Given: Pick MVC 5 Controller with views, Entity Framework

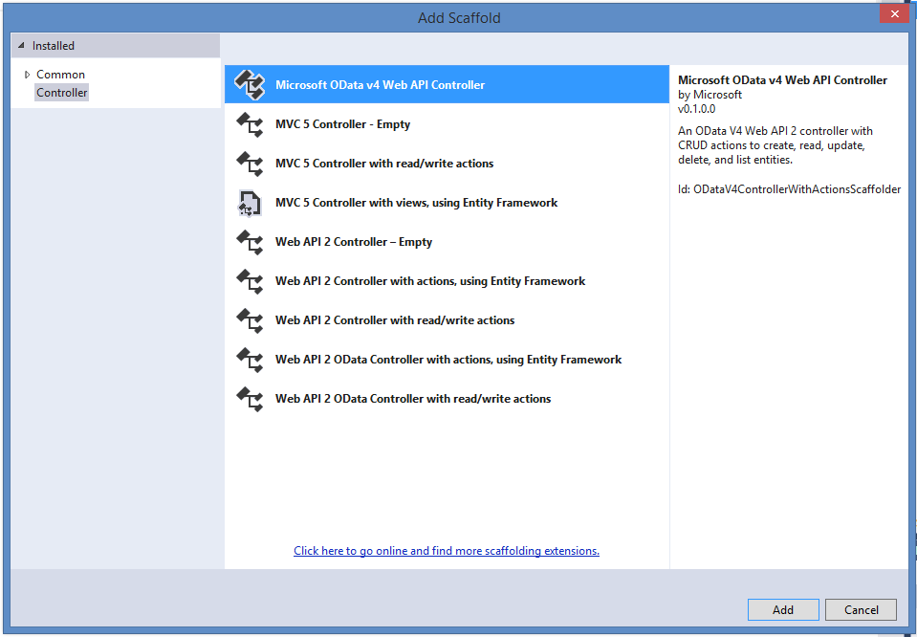Looking at the screenshot, I should tap(447, 203).
